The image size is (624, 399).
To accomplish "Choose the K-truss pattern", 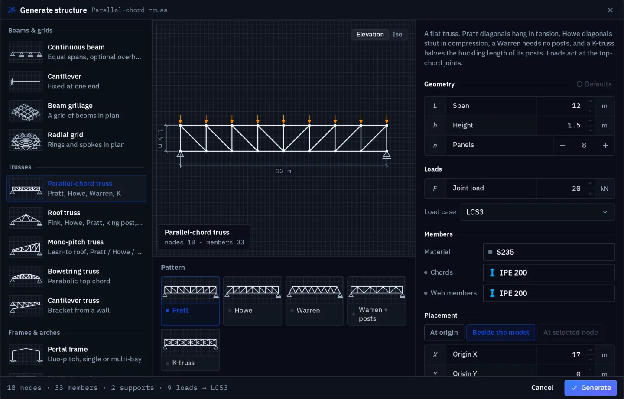I will tap(190, 350).
